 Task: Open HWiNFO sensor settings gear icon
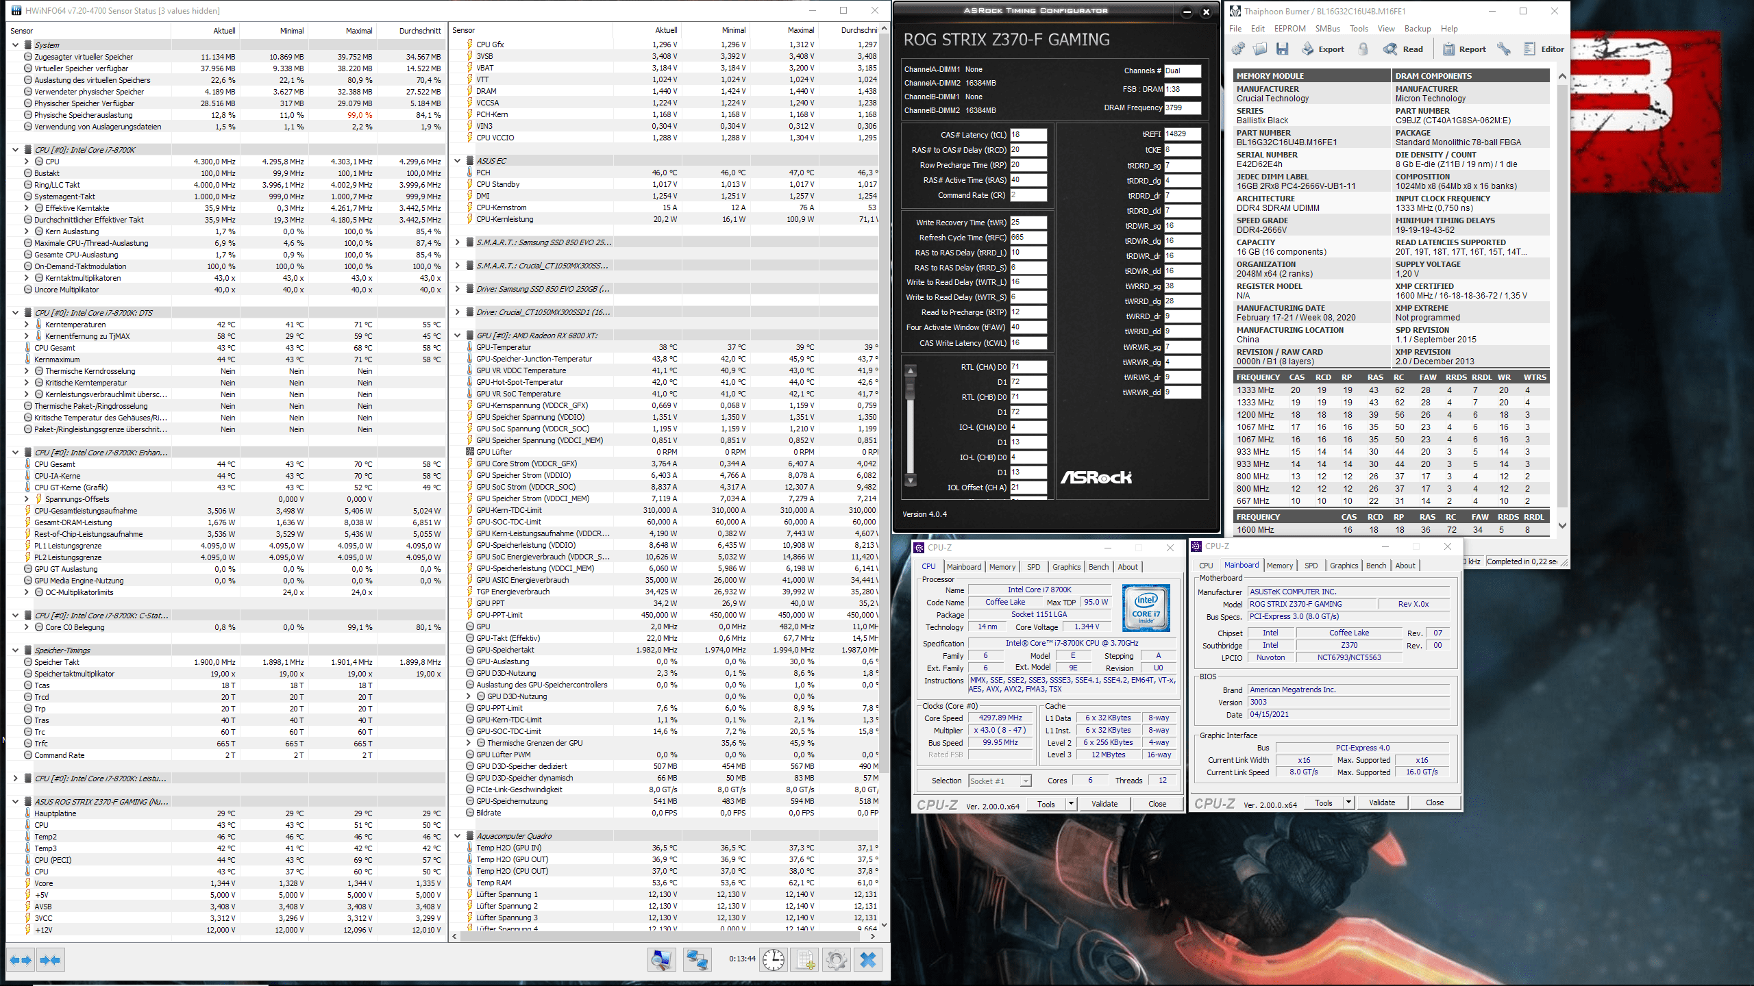tap(836, 960)
